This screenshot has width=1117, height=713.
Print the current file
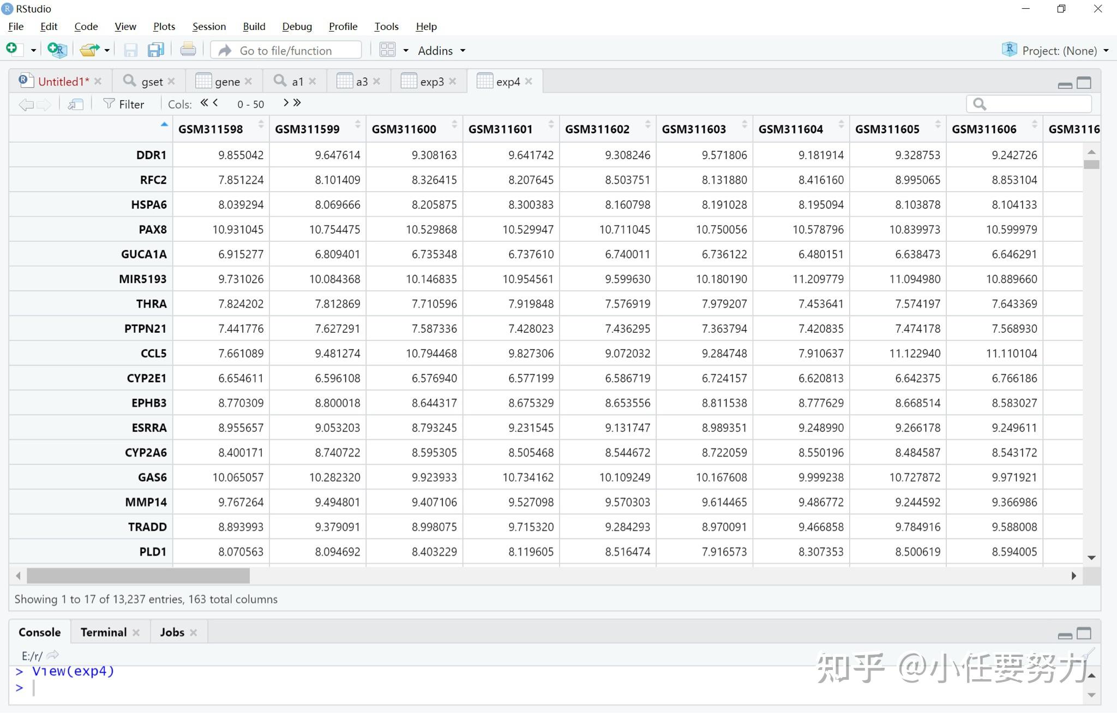click(188, 50)
